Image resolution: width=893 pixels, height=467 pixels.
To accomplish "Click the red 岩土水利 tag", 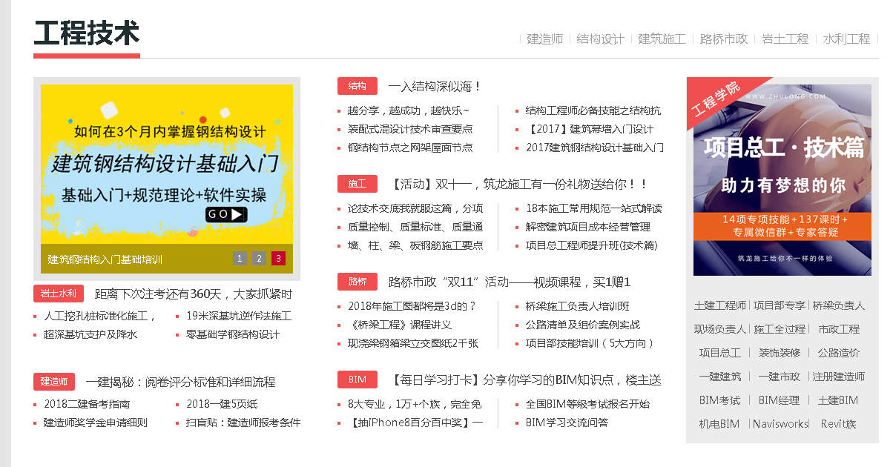I will [x=59, y=294].
